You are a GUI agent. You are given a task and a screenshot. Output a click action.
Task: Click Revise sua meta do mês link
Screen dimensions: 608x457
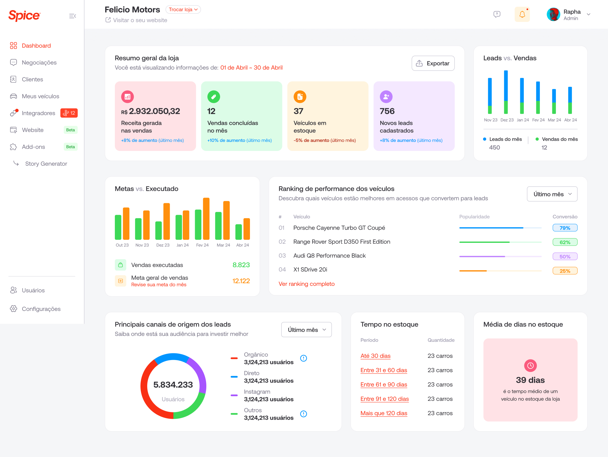click(x=159, y=285)
